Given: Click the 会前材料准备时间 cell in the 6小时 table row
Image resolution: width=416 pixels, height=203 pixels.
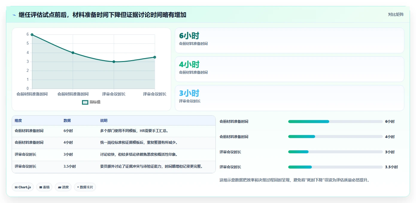Looking at the screenshot, I should (29, 131).
